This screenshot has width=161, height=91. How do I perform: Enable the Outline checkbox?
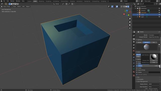(137, 72)
